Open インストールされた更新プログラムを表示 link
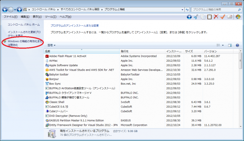Screen dimensions: 244x141 24,34
